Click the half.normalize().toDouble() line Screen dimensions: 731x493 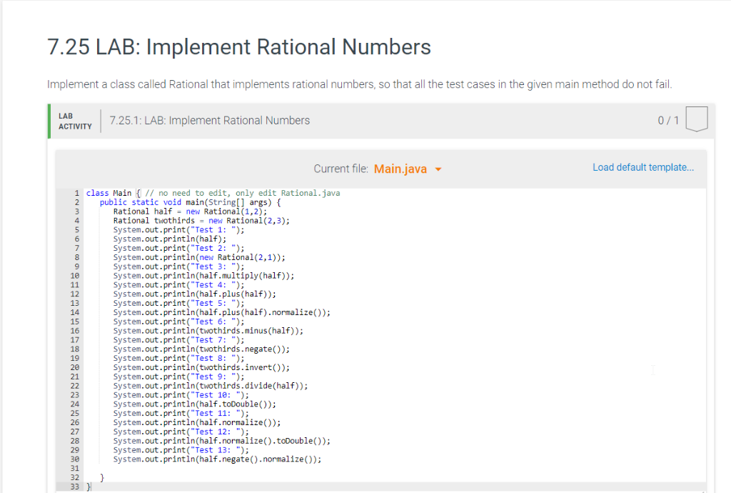pos(222,441)
